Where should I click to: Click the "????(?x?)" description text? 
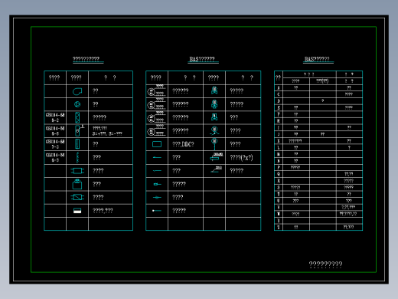(x=241, y=157)
